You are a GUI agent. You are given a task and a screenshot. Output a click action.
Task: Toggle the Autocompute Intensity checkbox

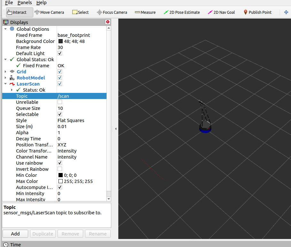click(x=60, y=187)
